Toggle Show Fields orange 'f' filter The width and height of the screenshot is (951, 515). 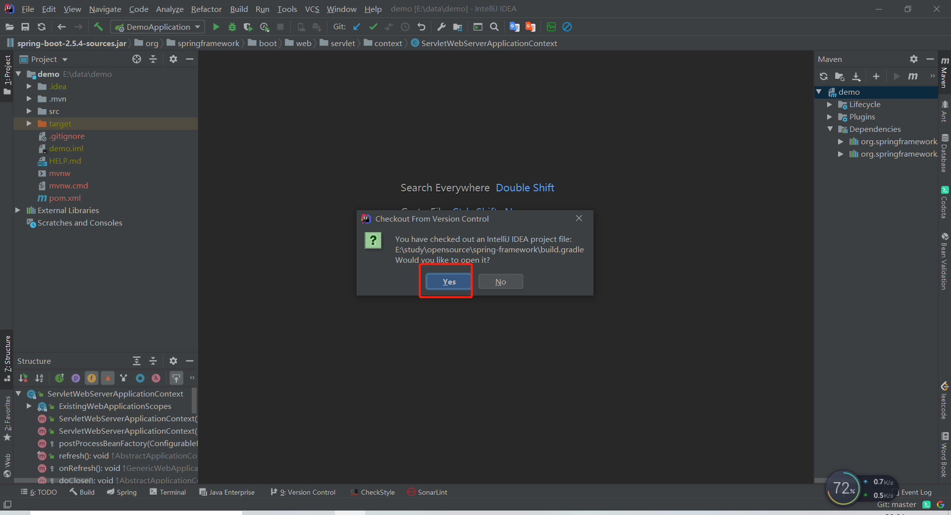pos(92,378)
